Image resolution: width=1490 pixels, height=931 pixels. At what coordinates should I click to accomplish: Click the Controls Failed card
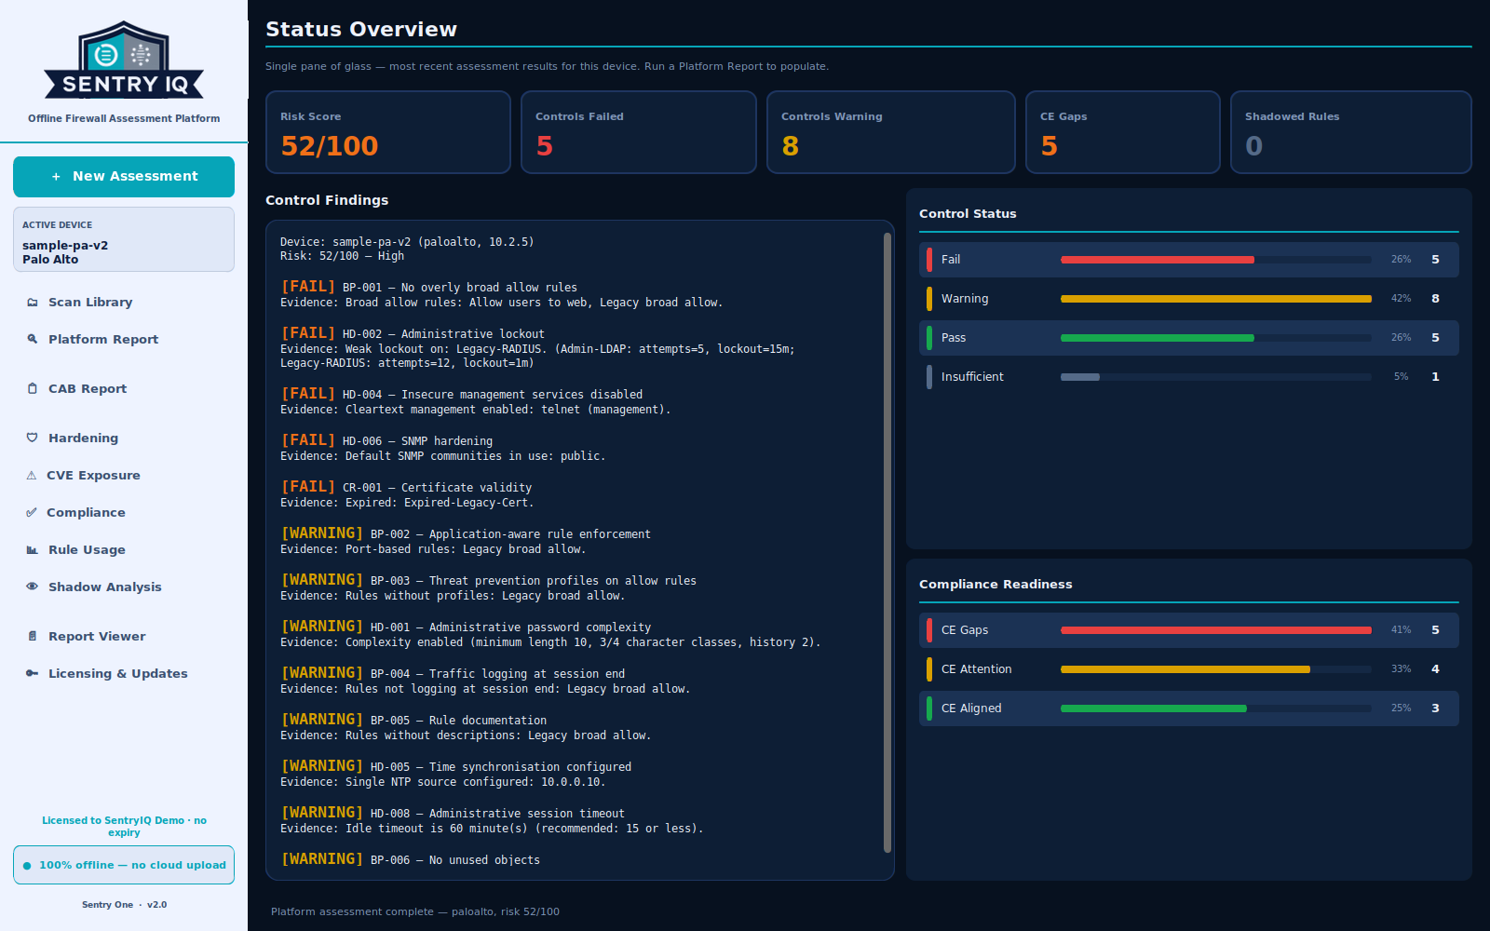[x=639, y=132]
